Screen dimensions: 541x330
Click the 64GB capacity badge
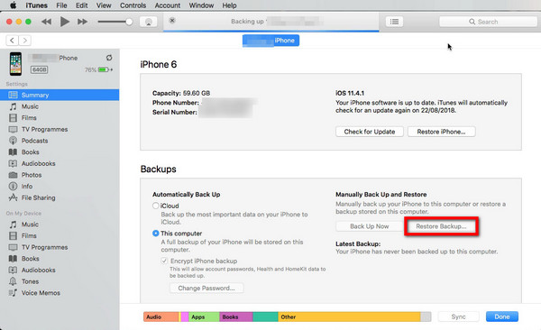(40, 69)
